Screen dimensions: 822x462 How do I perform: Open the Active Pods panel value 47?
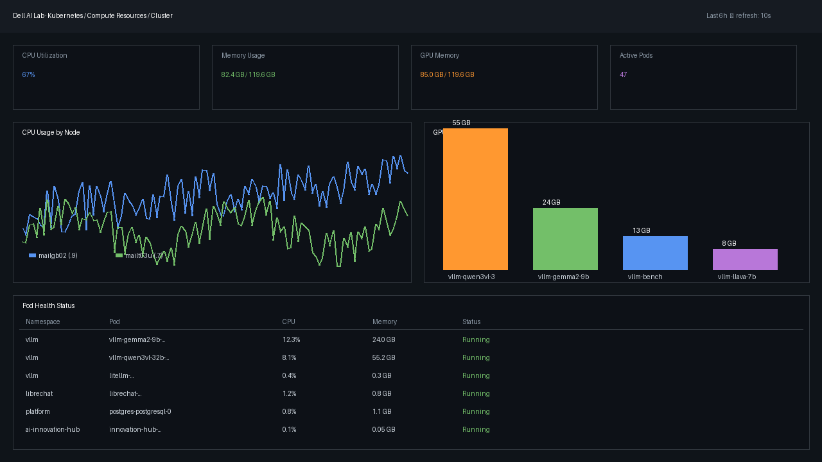(x=623, y=74)
